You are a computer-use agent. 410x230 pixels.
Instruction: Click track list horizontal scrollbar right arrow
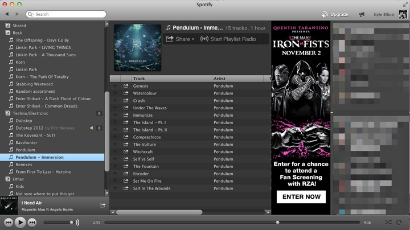[268, 212]
